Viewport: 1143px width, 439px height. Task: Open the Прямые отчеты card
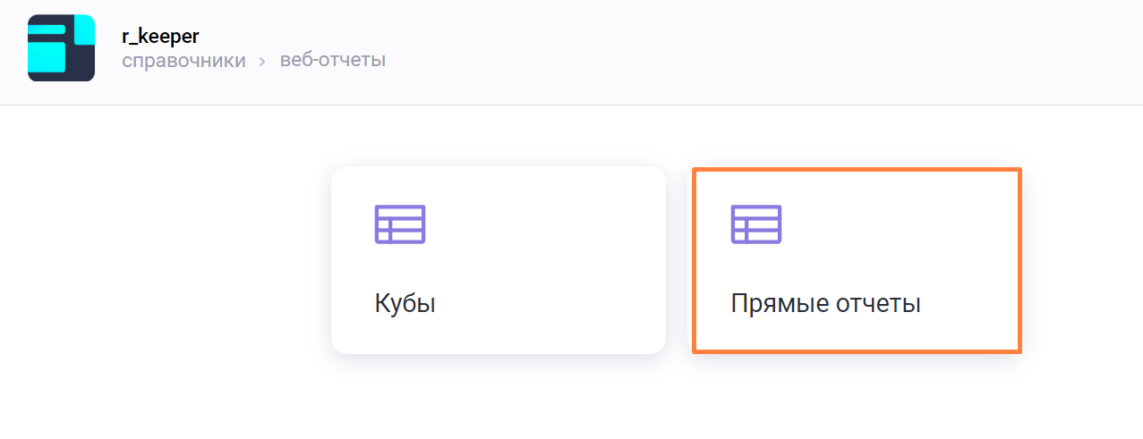coord(856,259)
